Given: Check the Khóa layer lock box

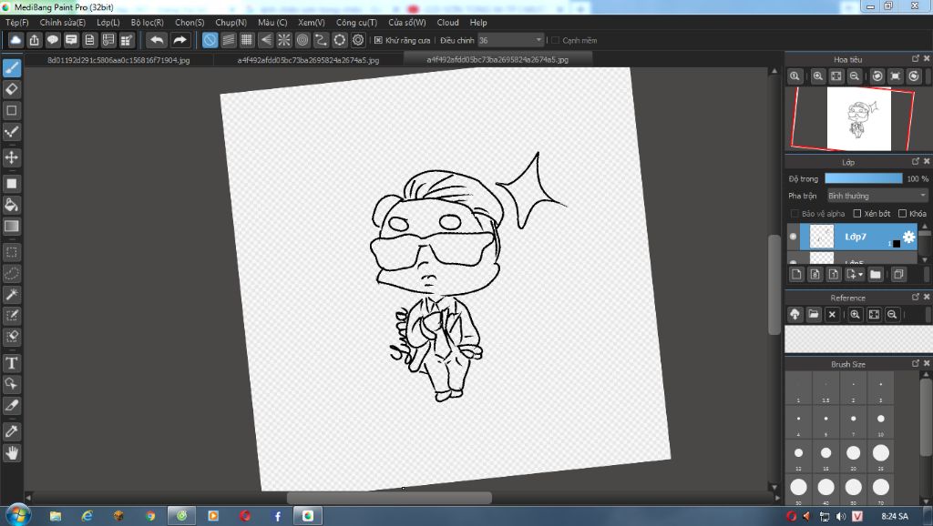Looking at the screenshot, I should 902,213.
